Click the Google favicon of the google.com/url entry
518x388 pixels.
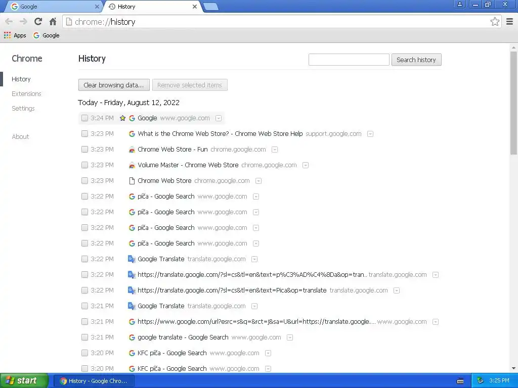(x=132, y=322)
